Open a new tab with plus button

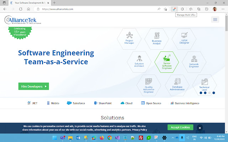click(x=54, y=3)
